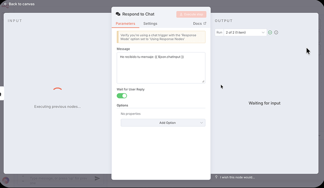Click the Docs external link icon
Viewport: 324px width, 188px height.
point(204,23)
